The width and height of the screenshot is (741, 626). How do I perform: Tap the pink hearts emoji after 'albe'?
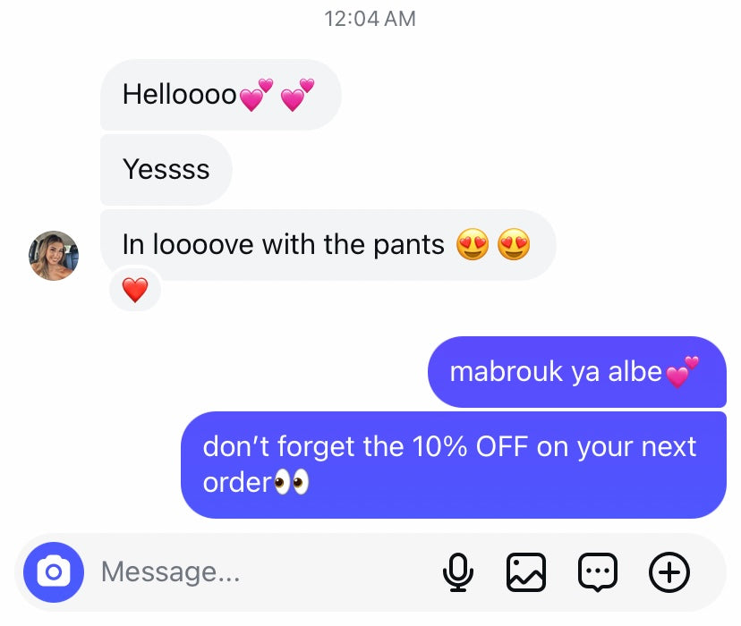(x=682, y=372)
